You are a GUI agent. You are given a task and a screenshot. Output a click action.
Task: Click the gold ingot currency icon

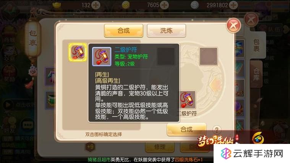[x=57, y=5]
